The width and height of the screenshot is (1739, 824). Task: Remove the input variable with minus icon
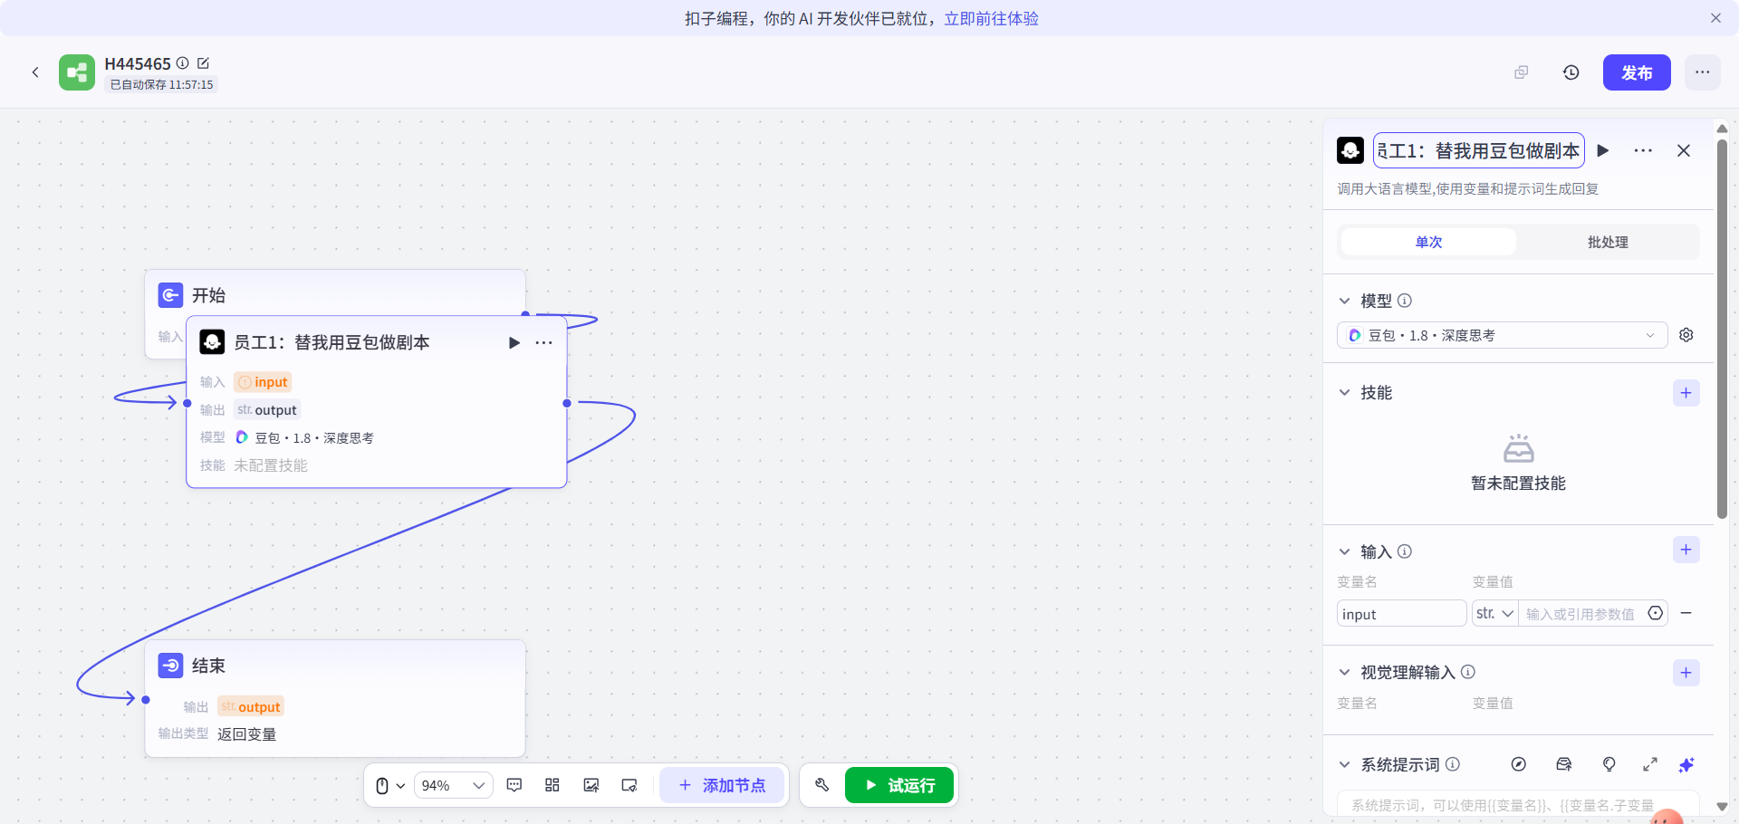[x=1686, y=613]
